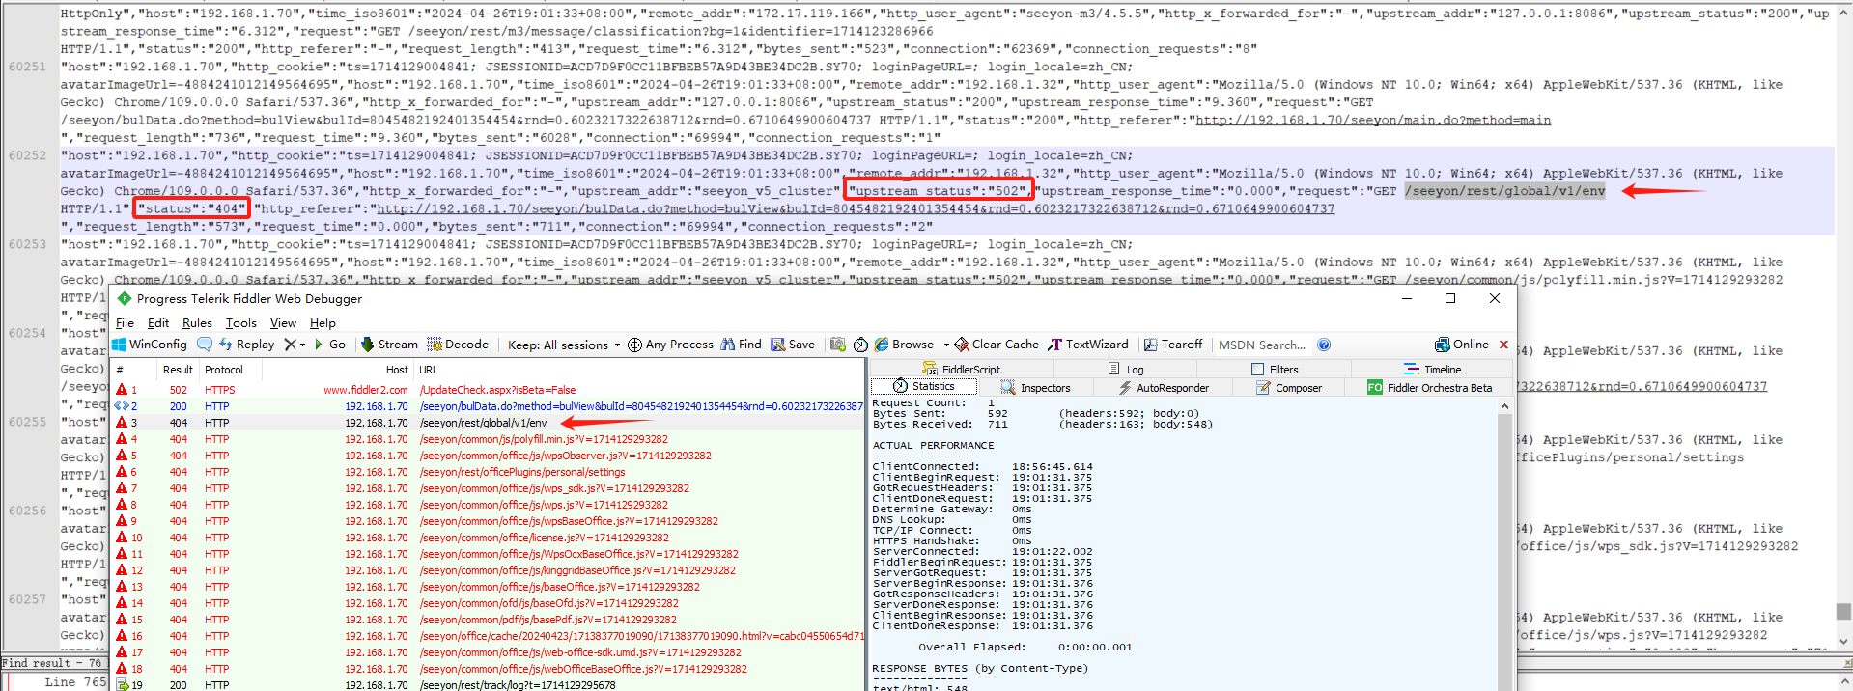Close the toolbar with red X

pyautogui.click(x=1503, y=345)
